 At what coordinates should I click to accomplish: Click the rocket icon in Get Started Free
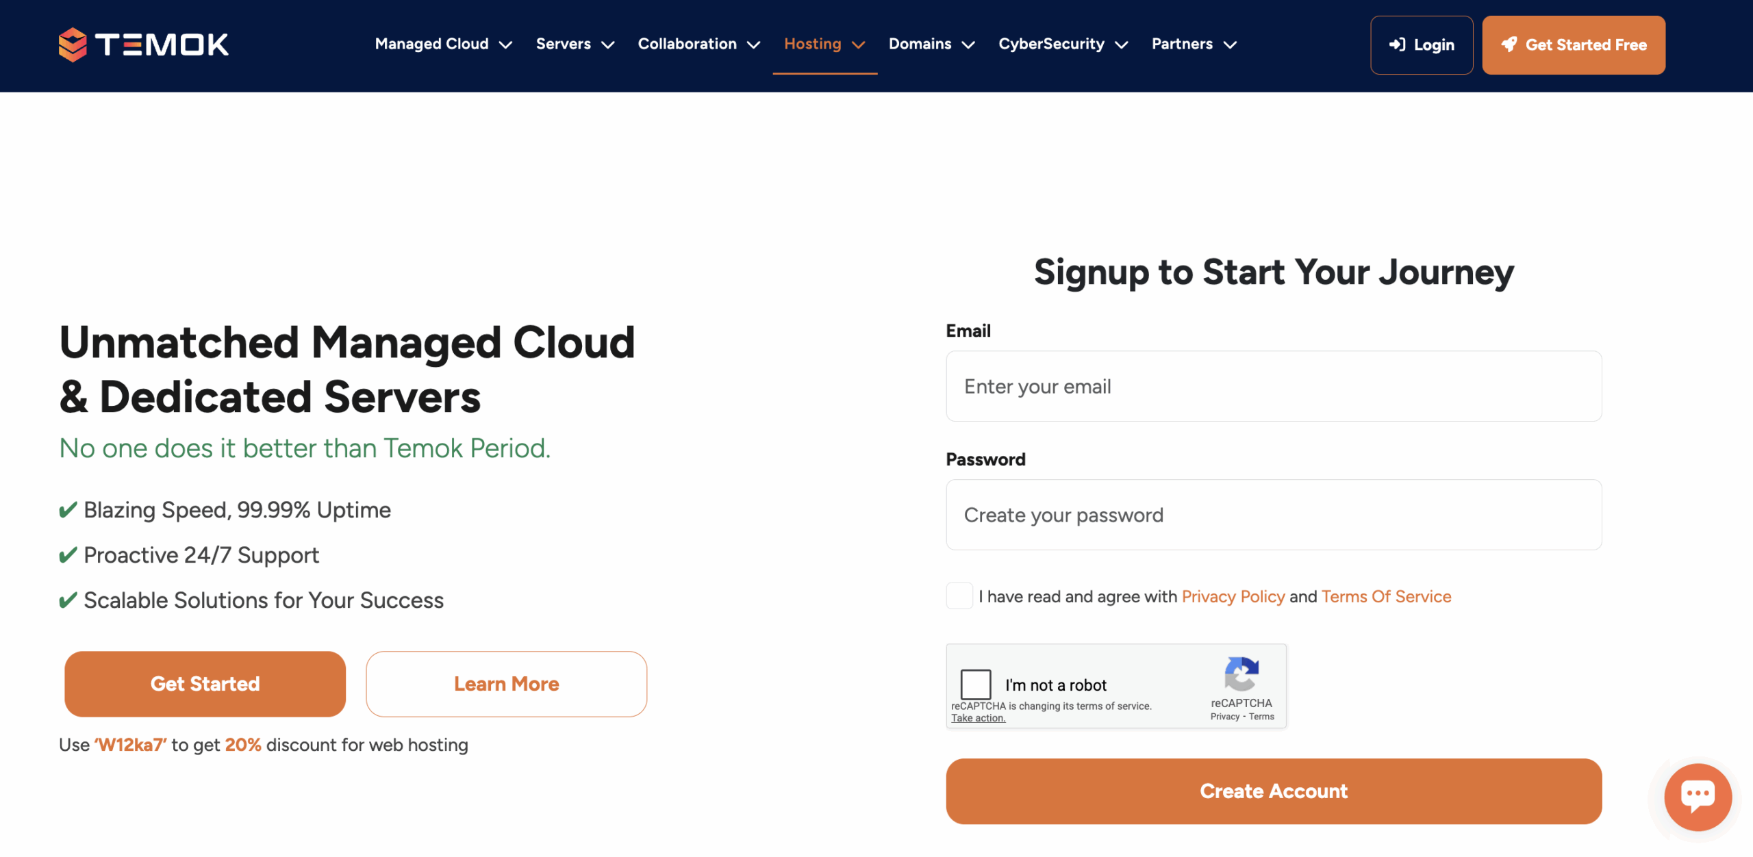pyautogui.click(x=1509, y=45)
